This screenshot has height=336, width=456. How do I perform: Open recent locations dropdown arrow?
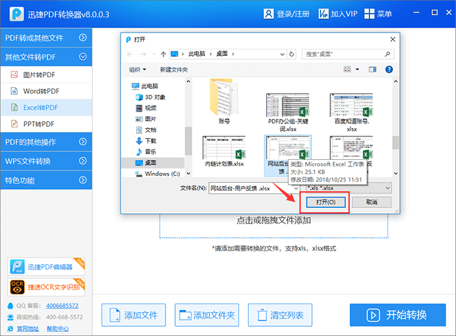pos(154,54)
